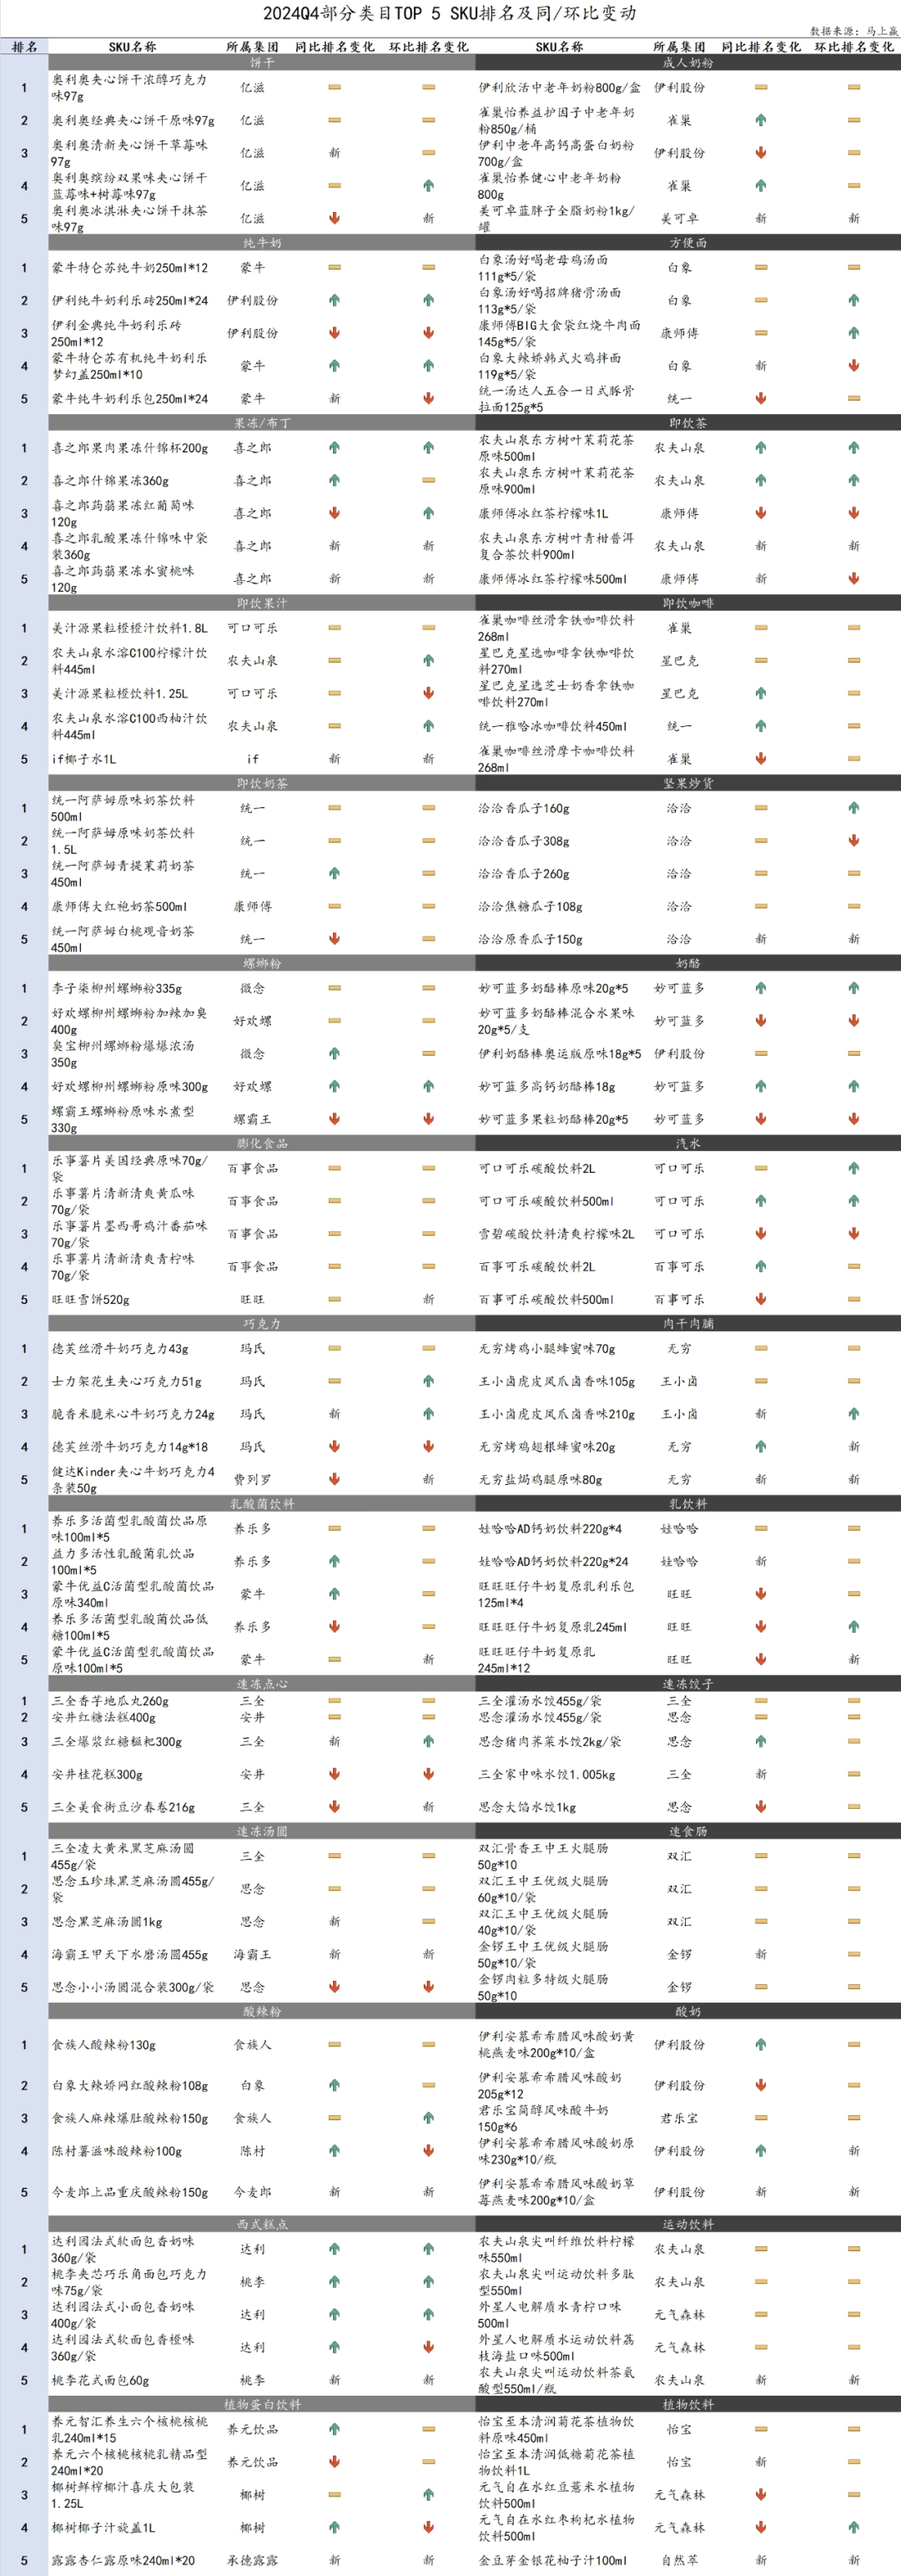This screenshot has height=2576, width=901.
Task: Click the 运动饮料 section header
Action: pyautogui.click(x=687, y=2224)
